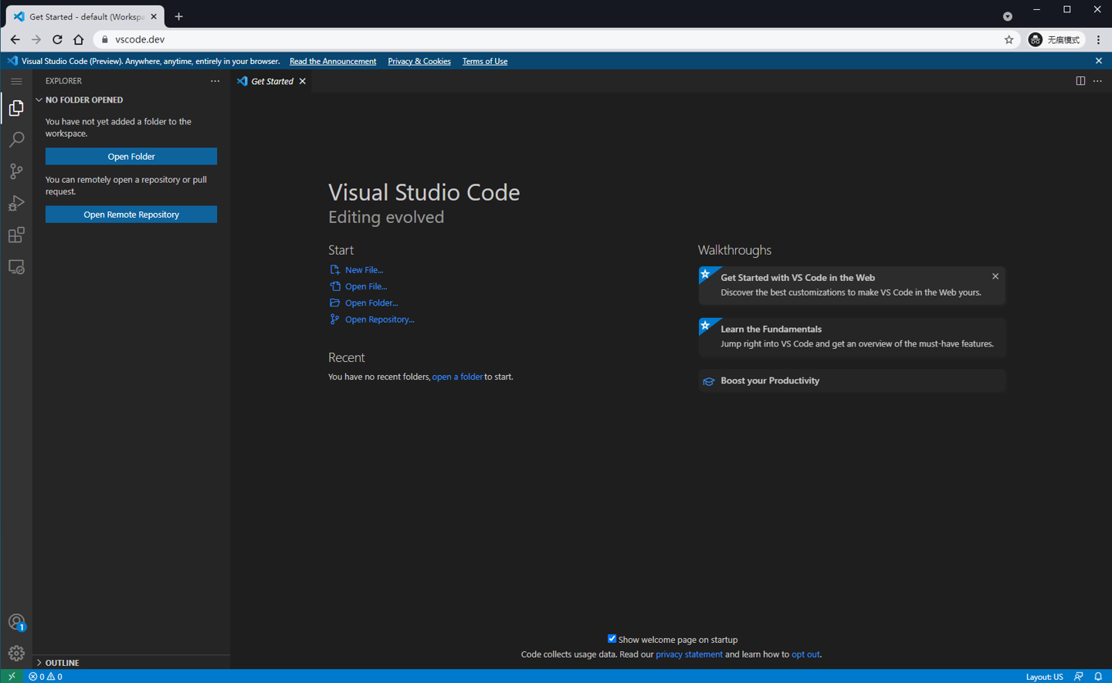This screenshot has width=1112, height=683.
Task: Open the Extensions view
Action: (x=16, y=235)
